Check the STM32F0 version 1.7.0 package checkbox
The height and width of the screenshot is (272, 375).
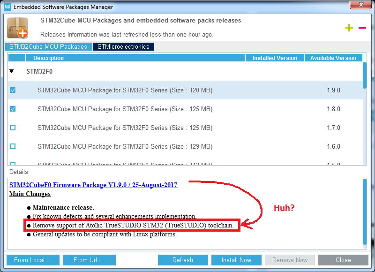pyautogui.click(x=13, y=128)
